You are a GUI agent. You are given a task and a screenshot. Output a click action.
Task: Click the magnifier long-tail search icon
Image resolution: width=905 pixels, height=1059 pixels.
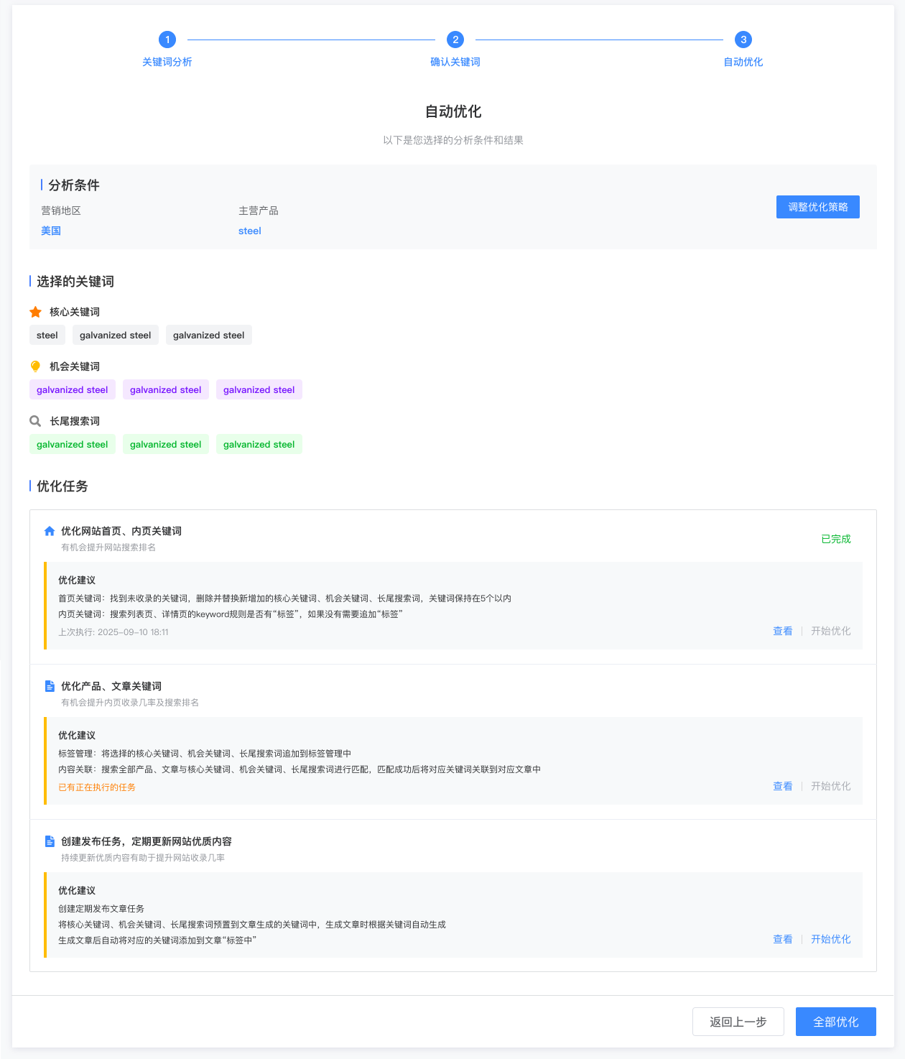[x=35, y=421]
